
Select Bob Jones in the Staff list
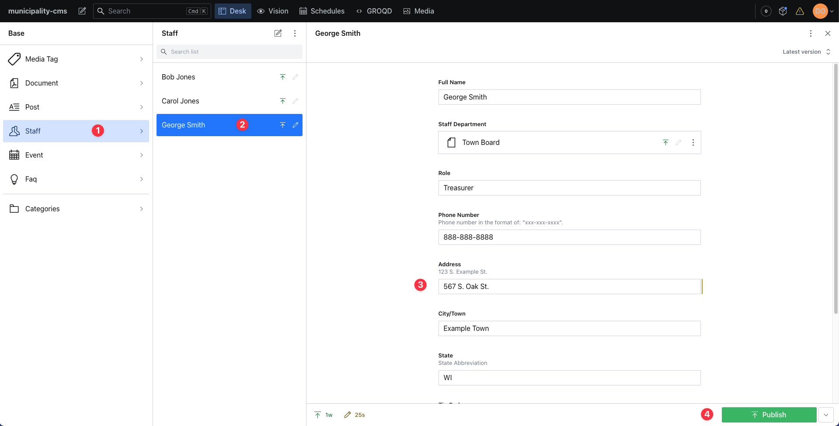coord(178,77)
